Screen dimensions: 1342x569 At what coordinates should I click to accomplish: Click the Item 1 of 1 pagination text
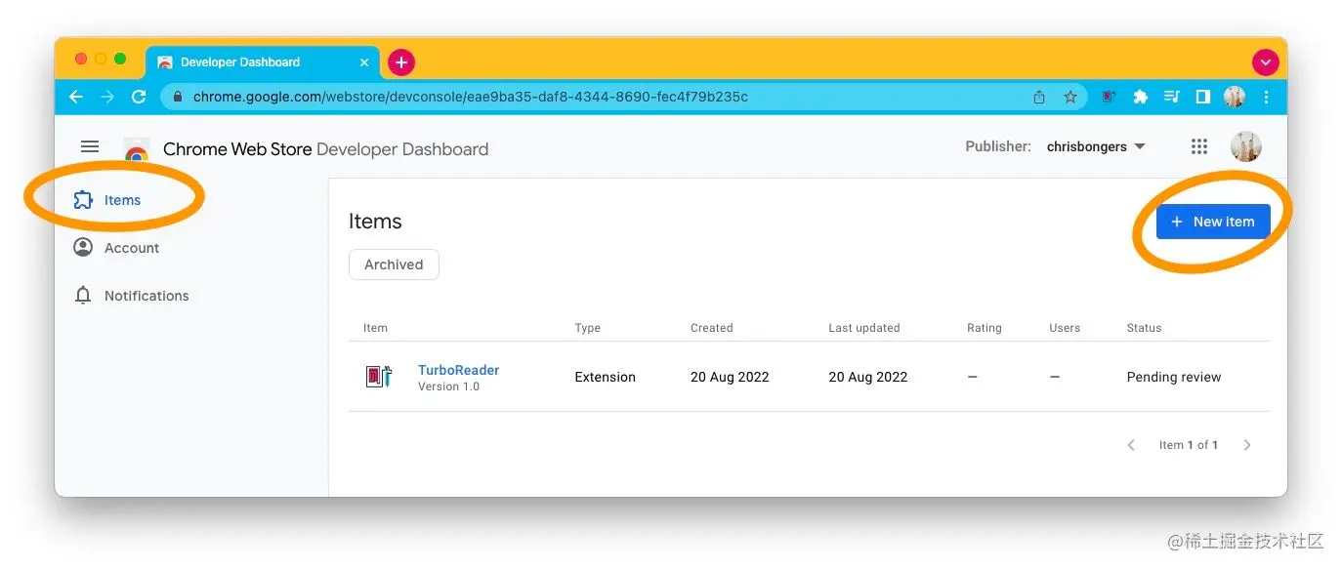1189,445
